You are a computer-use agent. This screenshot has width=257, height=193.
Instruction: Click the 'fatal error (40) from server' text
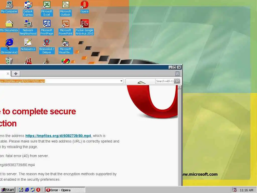click(x=27, y=156)
